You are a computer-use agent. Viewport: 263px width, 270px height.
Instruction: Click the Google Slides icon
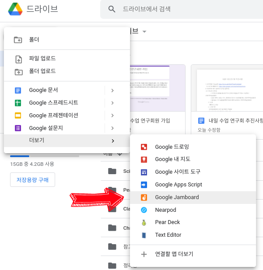pos(18,116)
